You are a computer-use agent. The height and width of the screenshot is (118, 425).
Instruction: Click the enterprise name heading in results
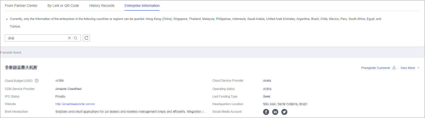[x=21, y=67]
